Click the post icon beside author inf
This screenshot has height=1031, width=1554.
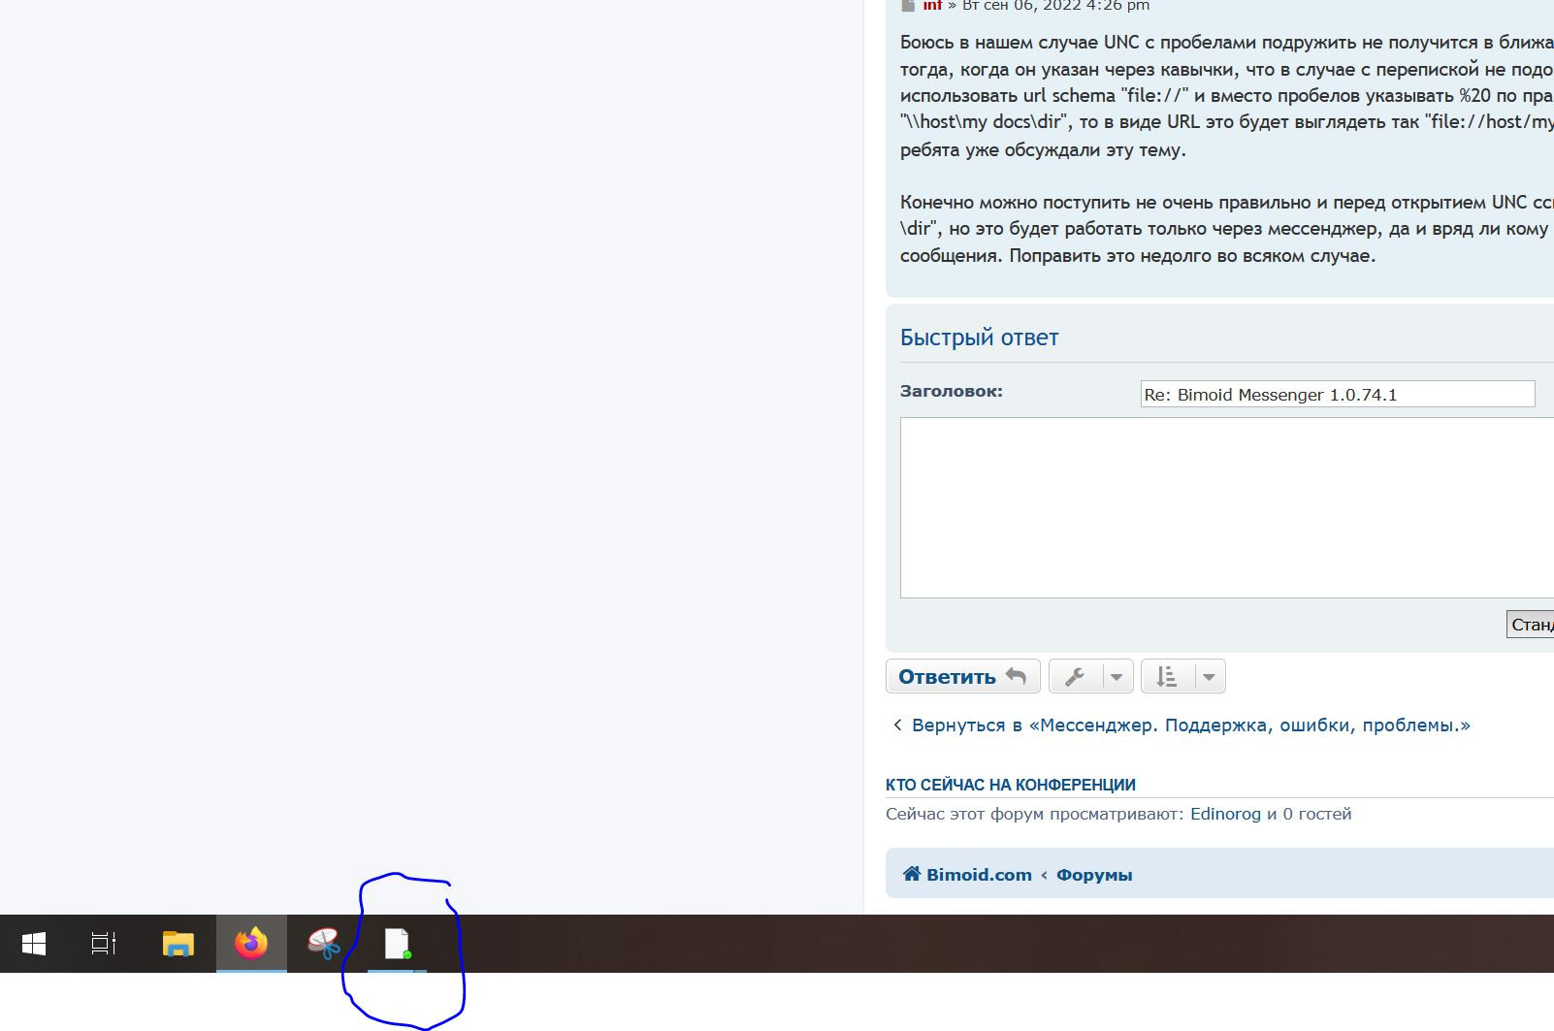pos(908,6)
